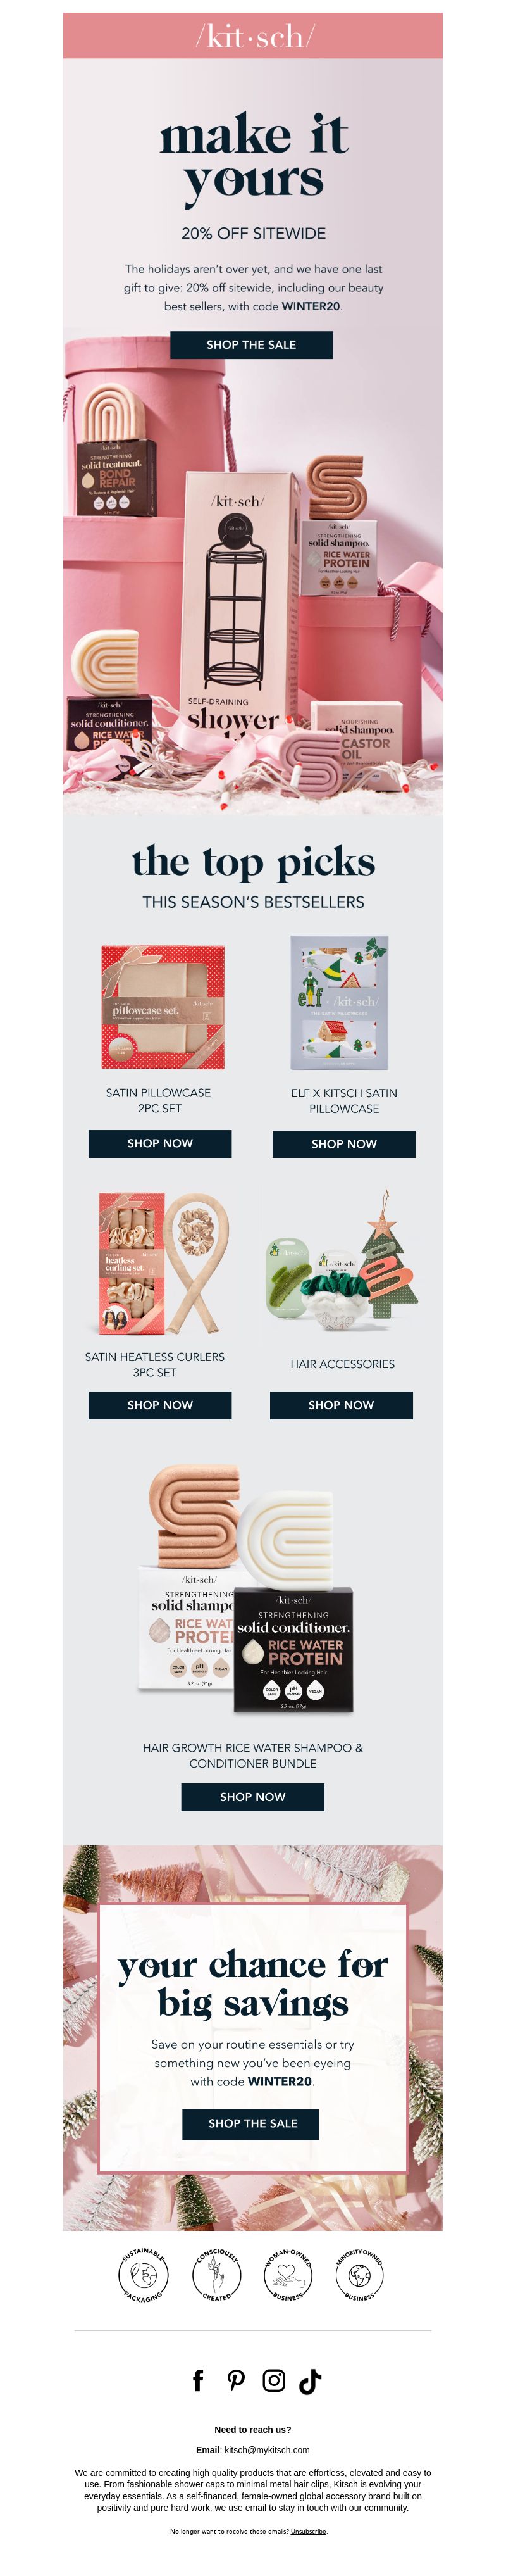The width and height of the screenshot is (506, 2576).
Task: Click the Unsubscribe link
Action: [309, 2531]
